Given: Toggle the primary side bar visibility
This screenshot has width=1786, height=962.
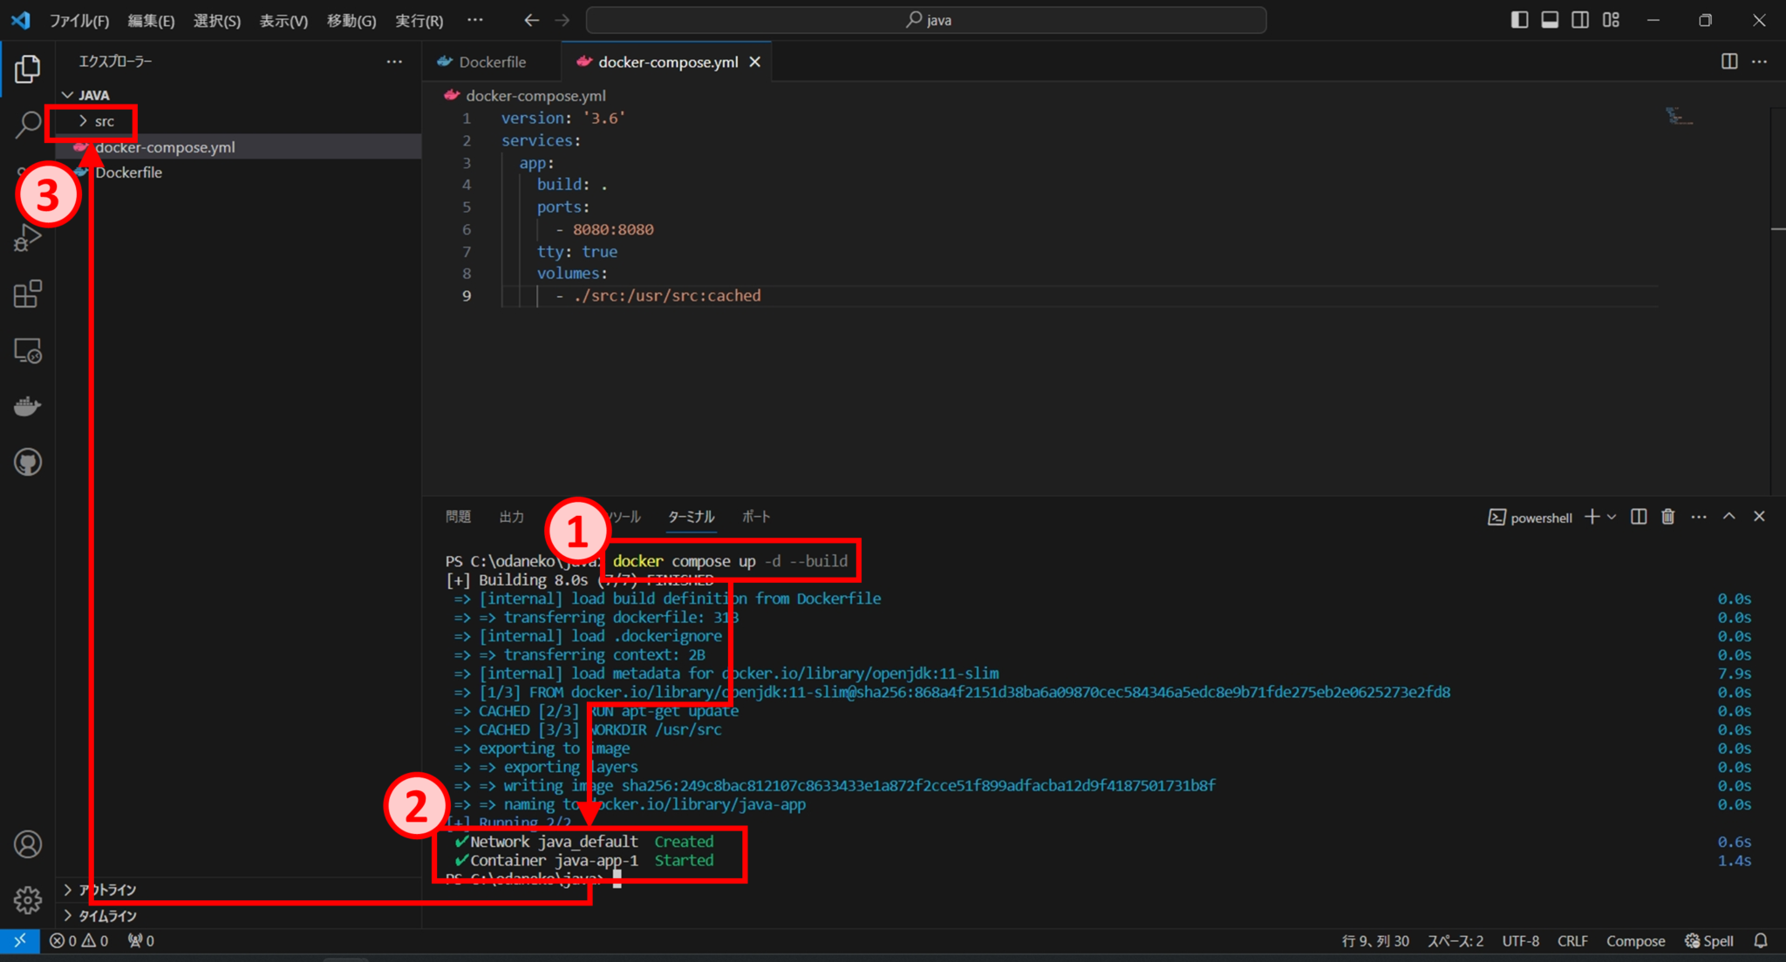Looking at the screenshot, I should tap(1519, 19).
